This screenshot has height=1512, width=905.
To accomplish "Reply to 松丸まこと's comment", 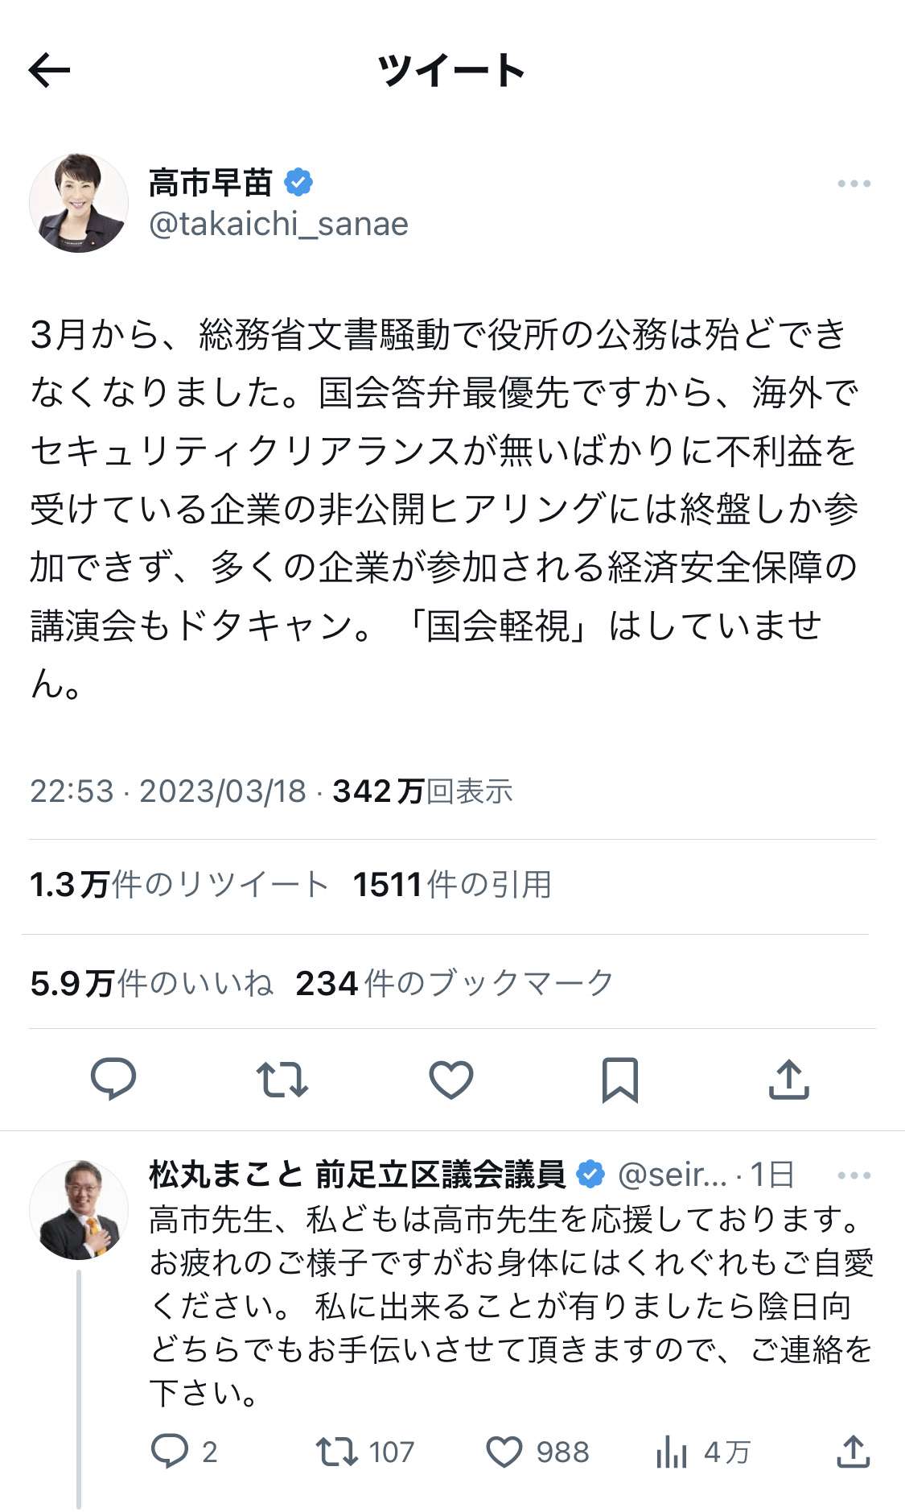I will coord(170,1452).
